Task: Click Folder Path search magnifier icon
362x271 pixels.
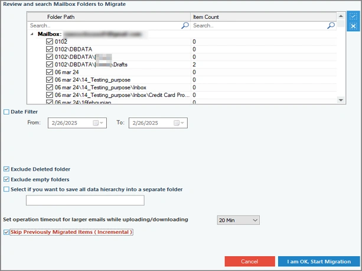Action: pyautogui.click(x=185, y=26)
